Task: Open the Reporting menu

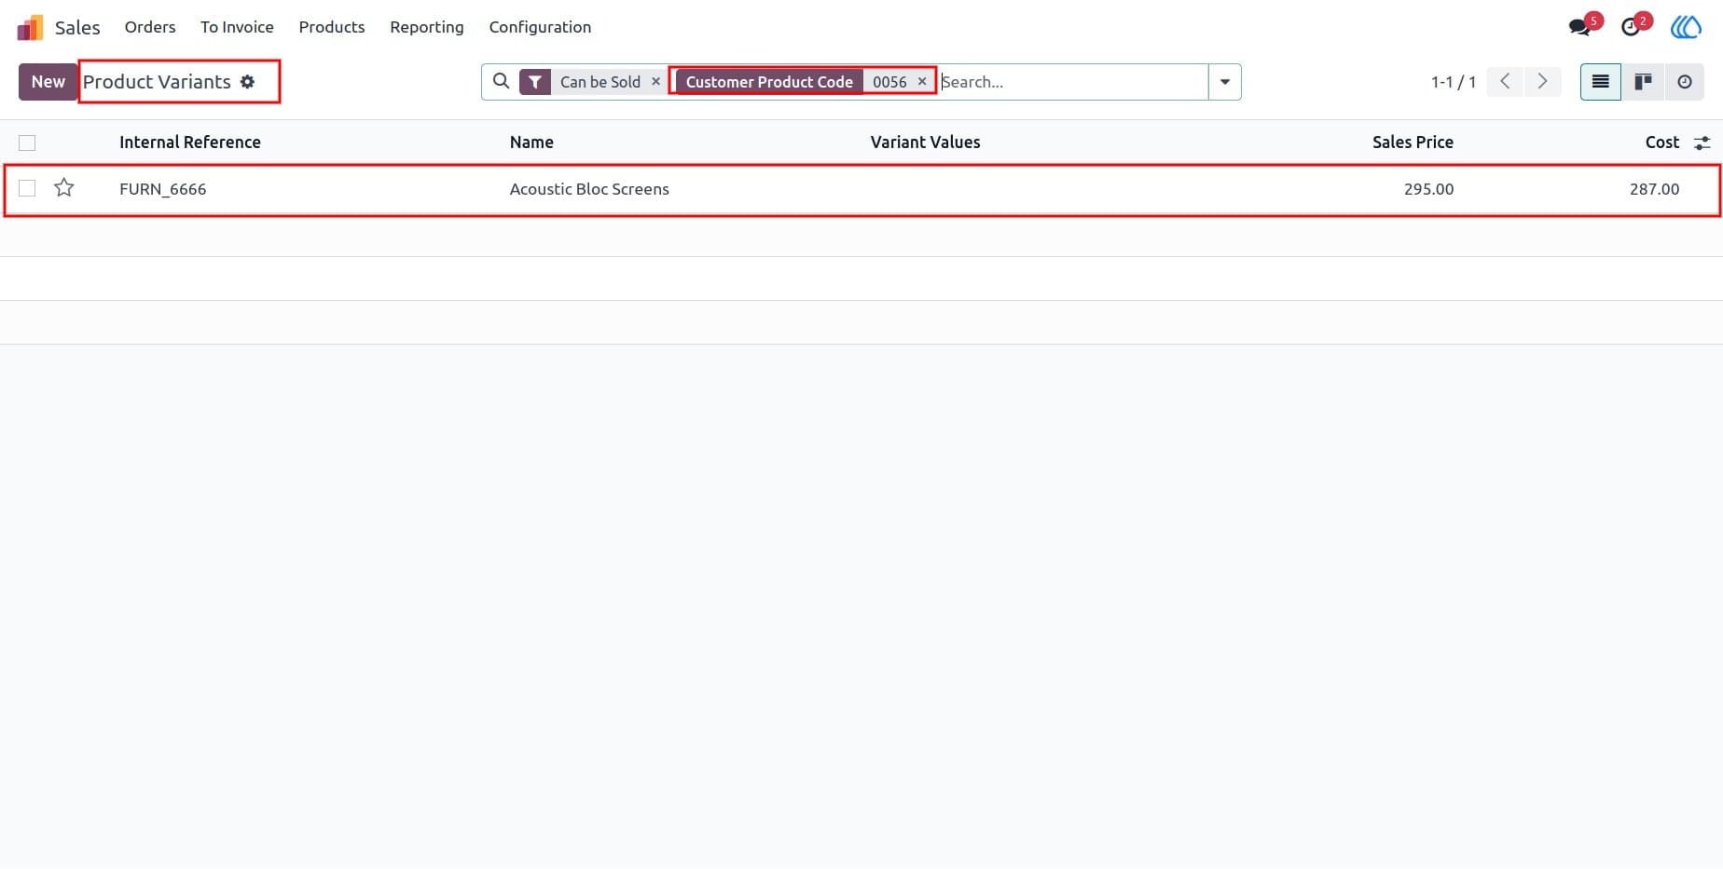Action: pyautogui.click(x=427, y=27)
